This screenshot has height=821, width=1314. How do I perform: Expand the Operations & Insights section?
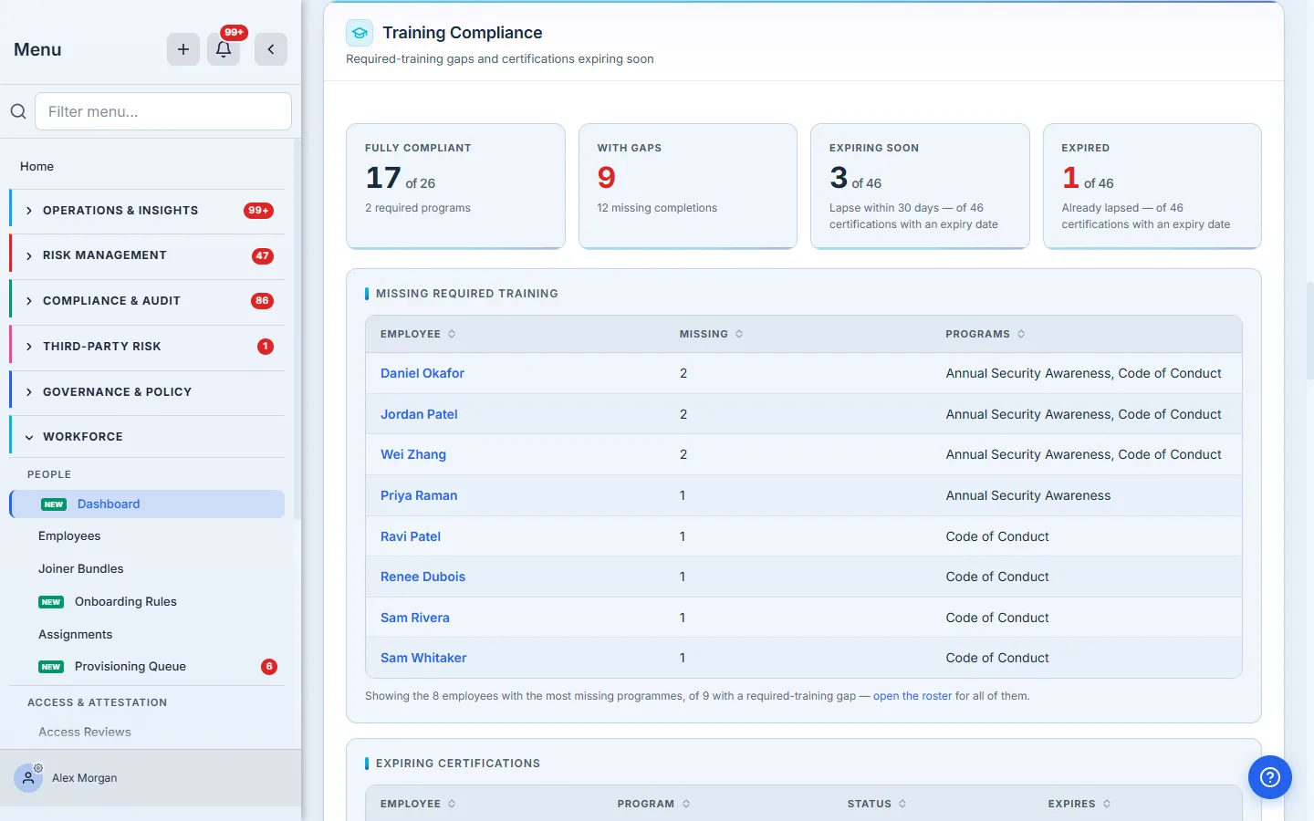pyautogui.click(x=147, y=211)
